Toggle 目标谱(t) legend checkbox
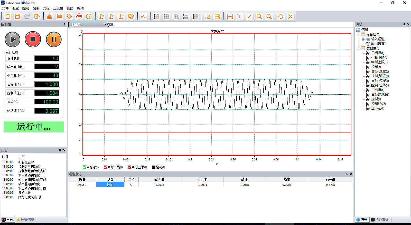 click(x=84, y=167)
